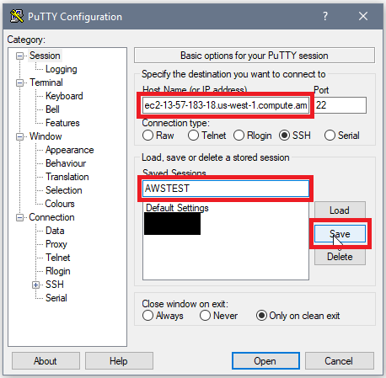The image size is (386, 378).
Task: Click Open to start the connection
Action: pyautogui.click(x=265, y=361)
